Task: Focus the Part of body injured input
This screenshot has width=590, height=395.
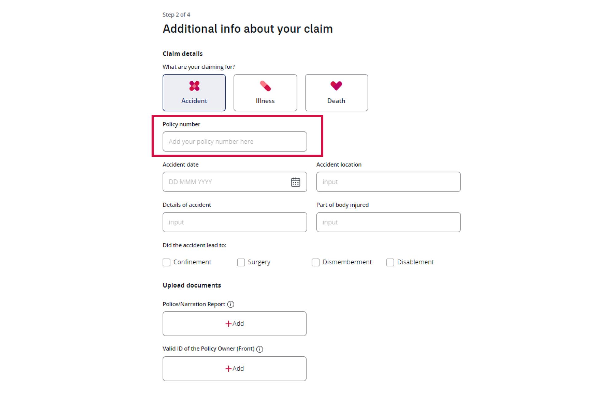Action: (x=388, y=222)
